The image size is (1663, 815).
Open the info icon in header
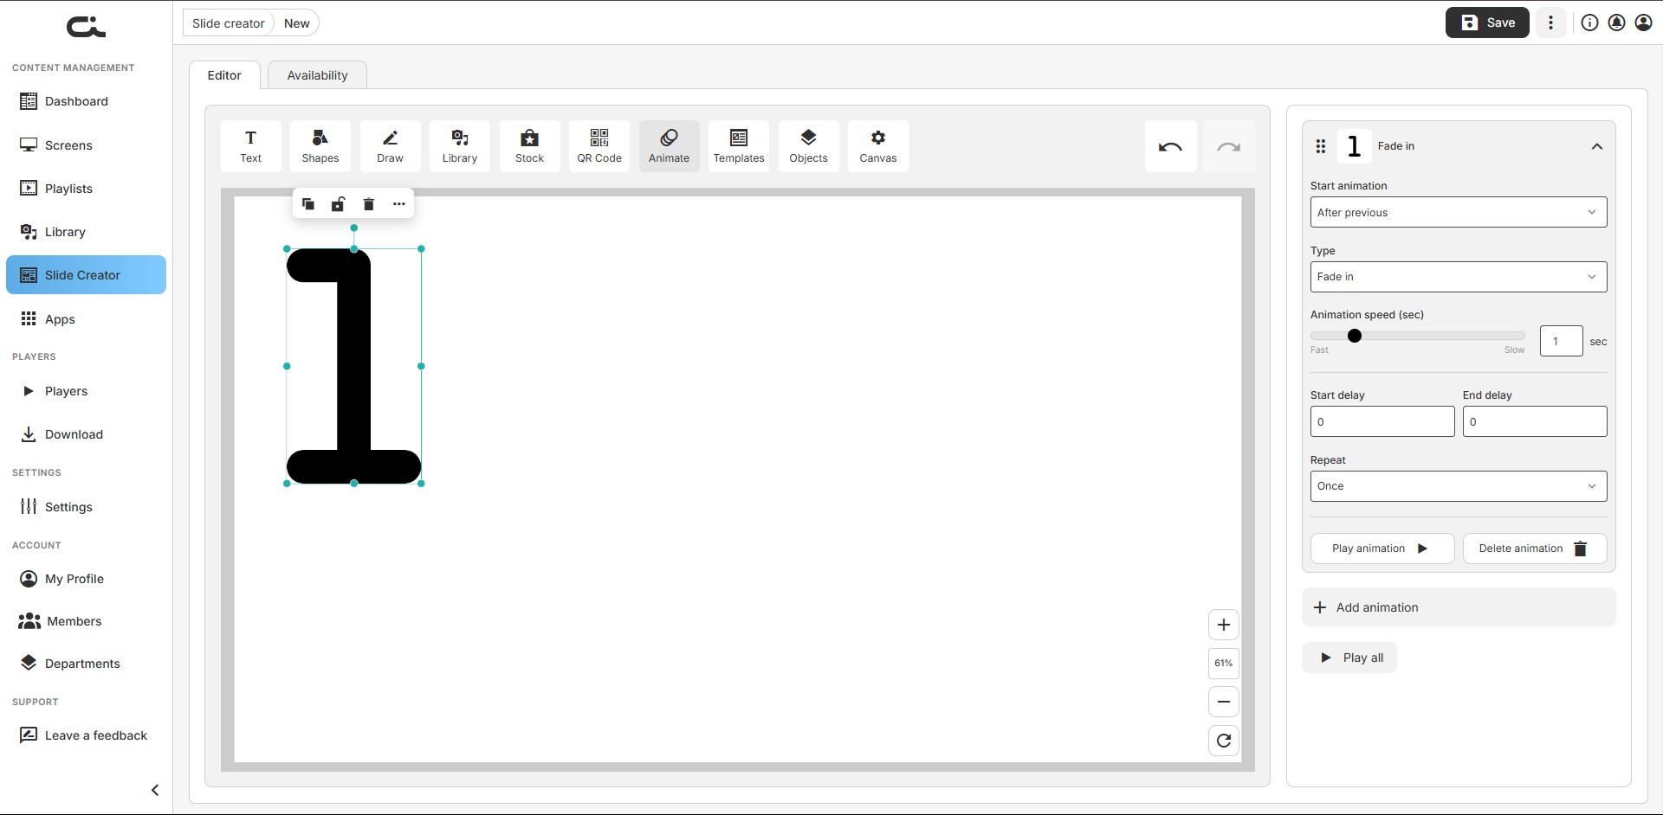tap(1589, 23)
